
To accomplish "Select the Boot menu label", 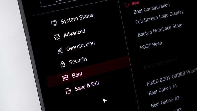I will (x=77, y=75).
